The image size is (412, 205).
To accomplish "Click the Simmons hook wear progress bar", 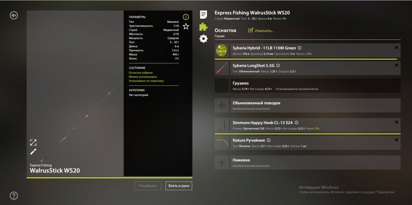I will 307,134.
